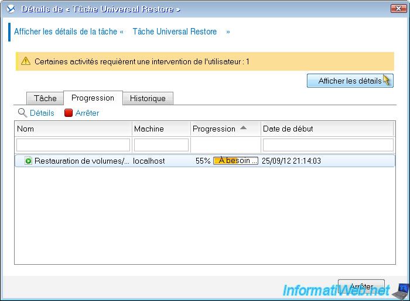This screenshot has height=301, width=410.
Task: Click the Afficher les détails button
Action: 350,81
